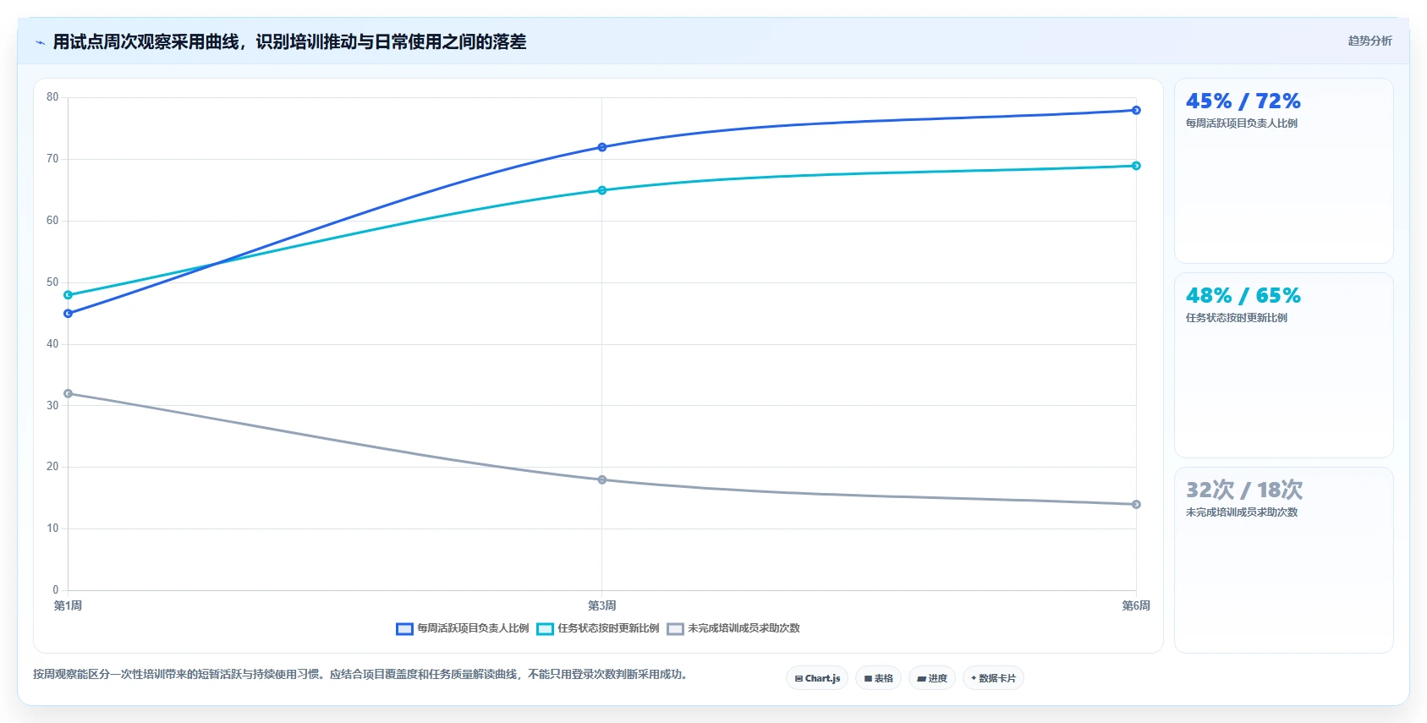Viewport: 1427px width, 723px height.
Task: Select the blue line point at 第1周
Action: click(69, 314)
